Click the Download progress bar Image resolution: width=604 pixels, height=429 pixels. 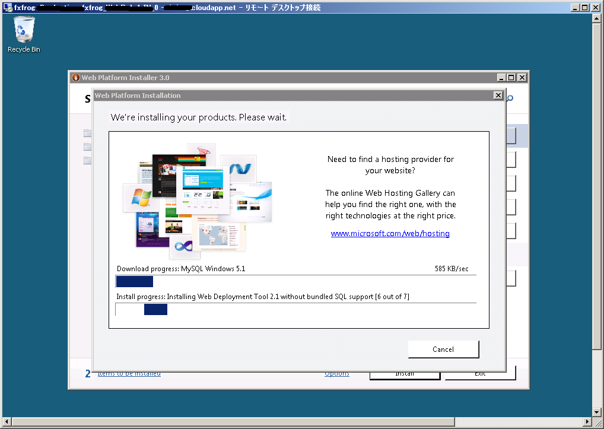[295, 282]
